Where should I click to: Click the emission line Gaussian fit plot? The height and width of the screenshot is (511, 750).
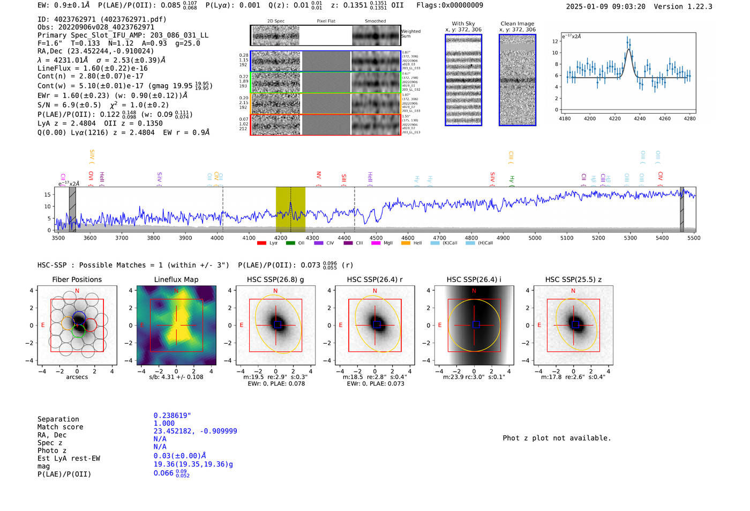click(x=628, y=73)
